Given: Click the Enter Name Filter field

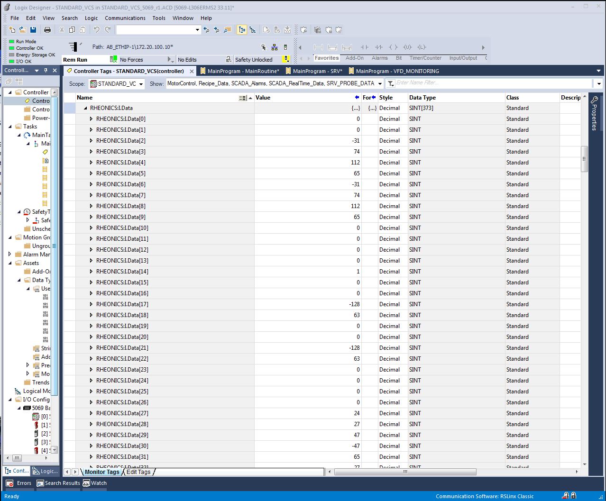Looking at the screenshot, I should [493, 83].
